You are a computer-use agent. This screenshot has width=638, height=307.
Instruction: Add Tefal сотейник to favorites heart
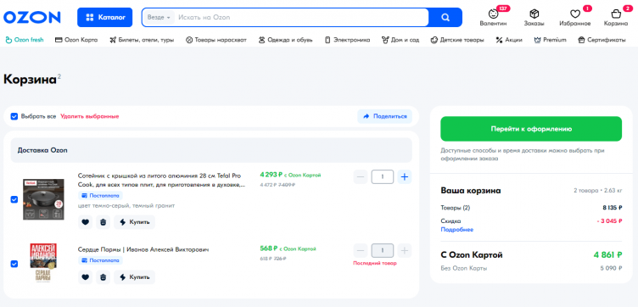tap(85, 222)
